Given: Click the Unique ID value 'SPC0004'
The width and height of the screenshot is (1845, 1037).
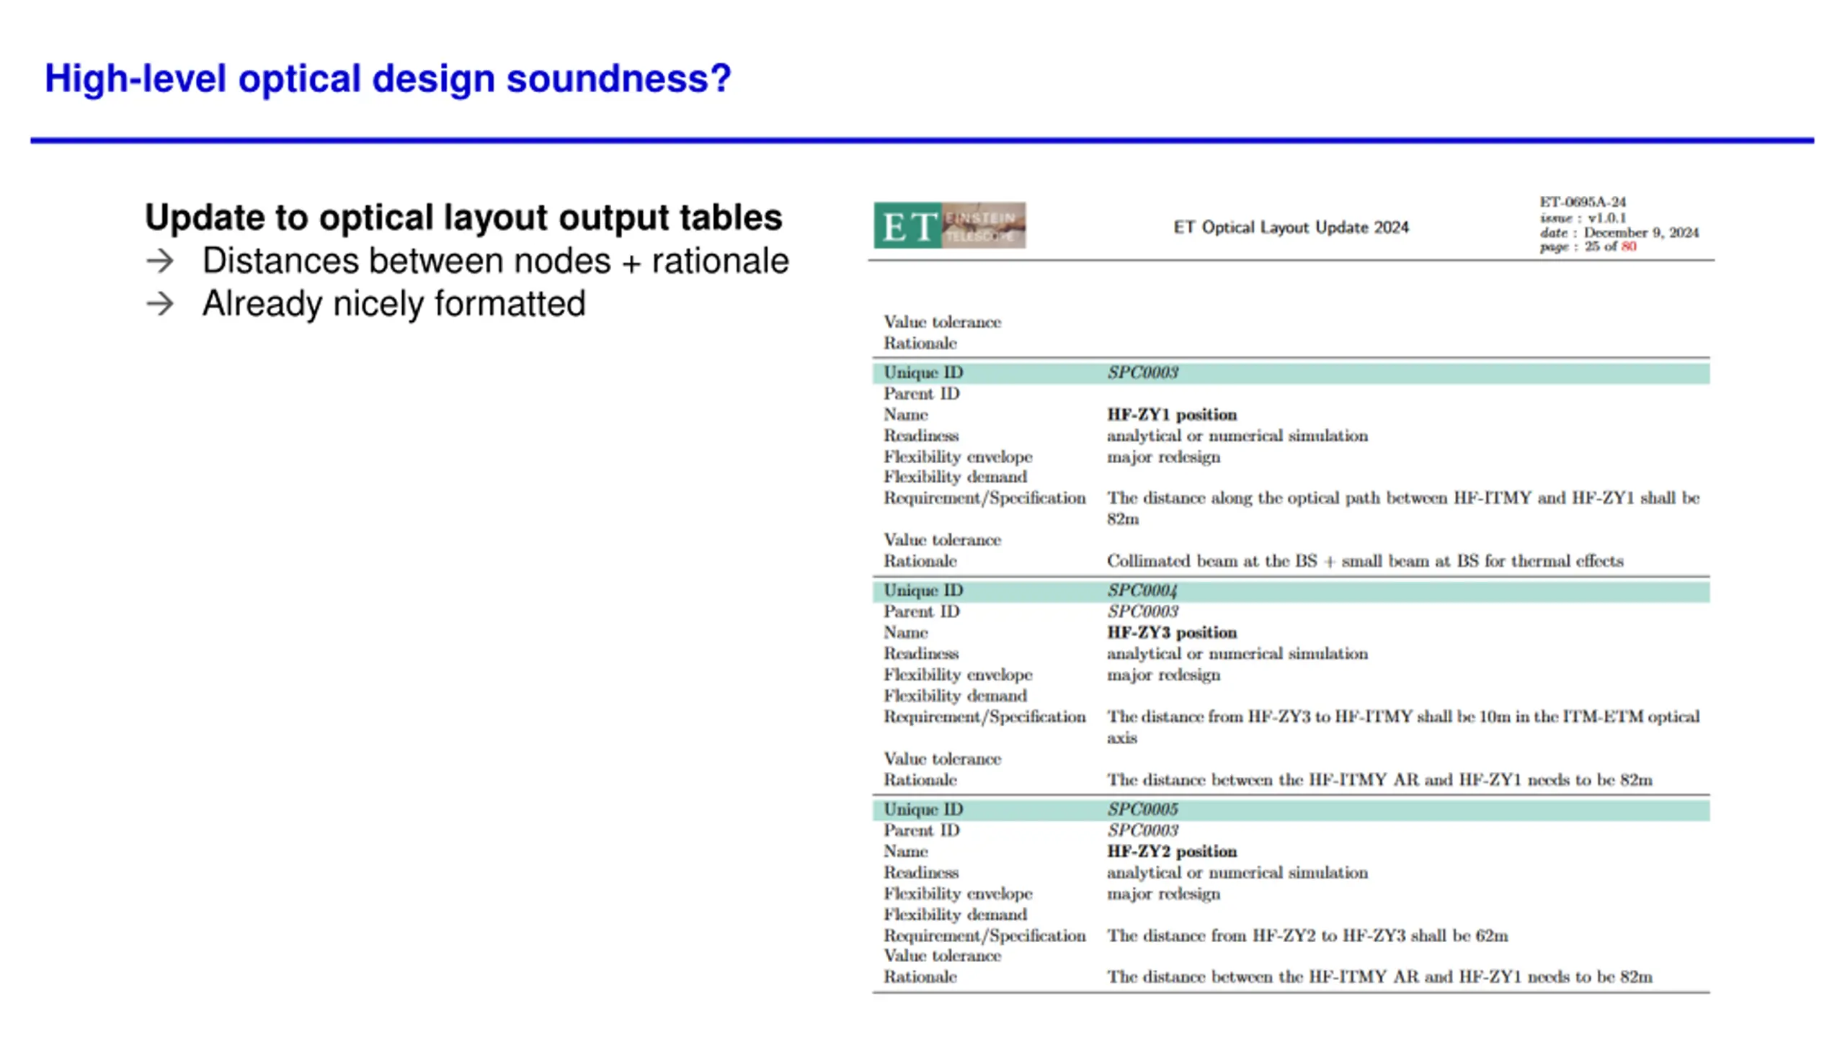Looking at the screenshot, I should [1142, 591].
